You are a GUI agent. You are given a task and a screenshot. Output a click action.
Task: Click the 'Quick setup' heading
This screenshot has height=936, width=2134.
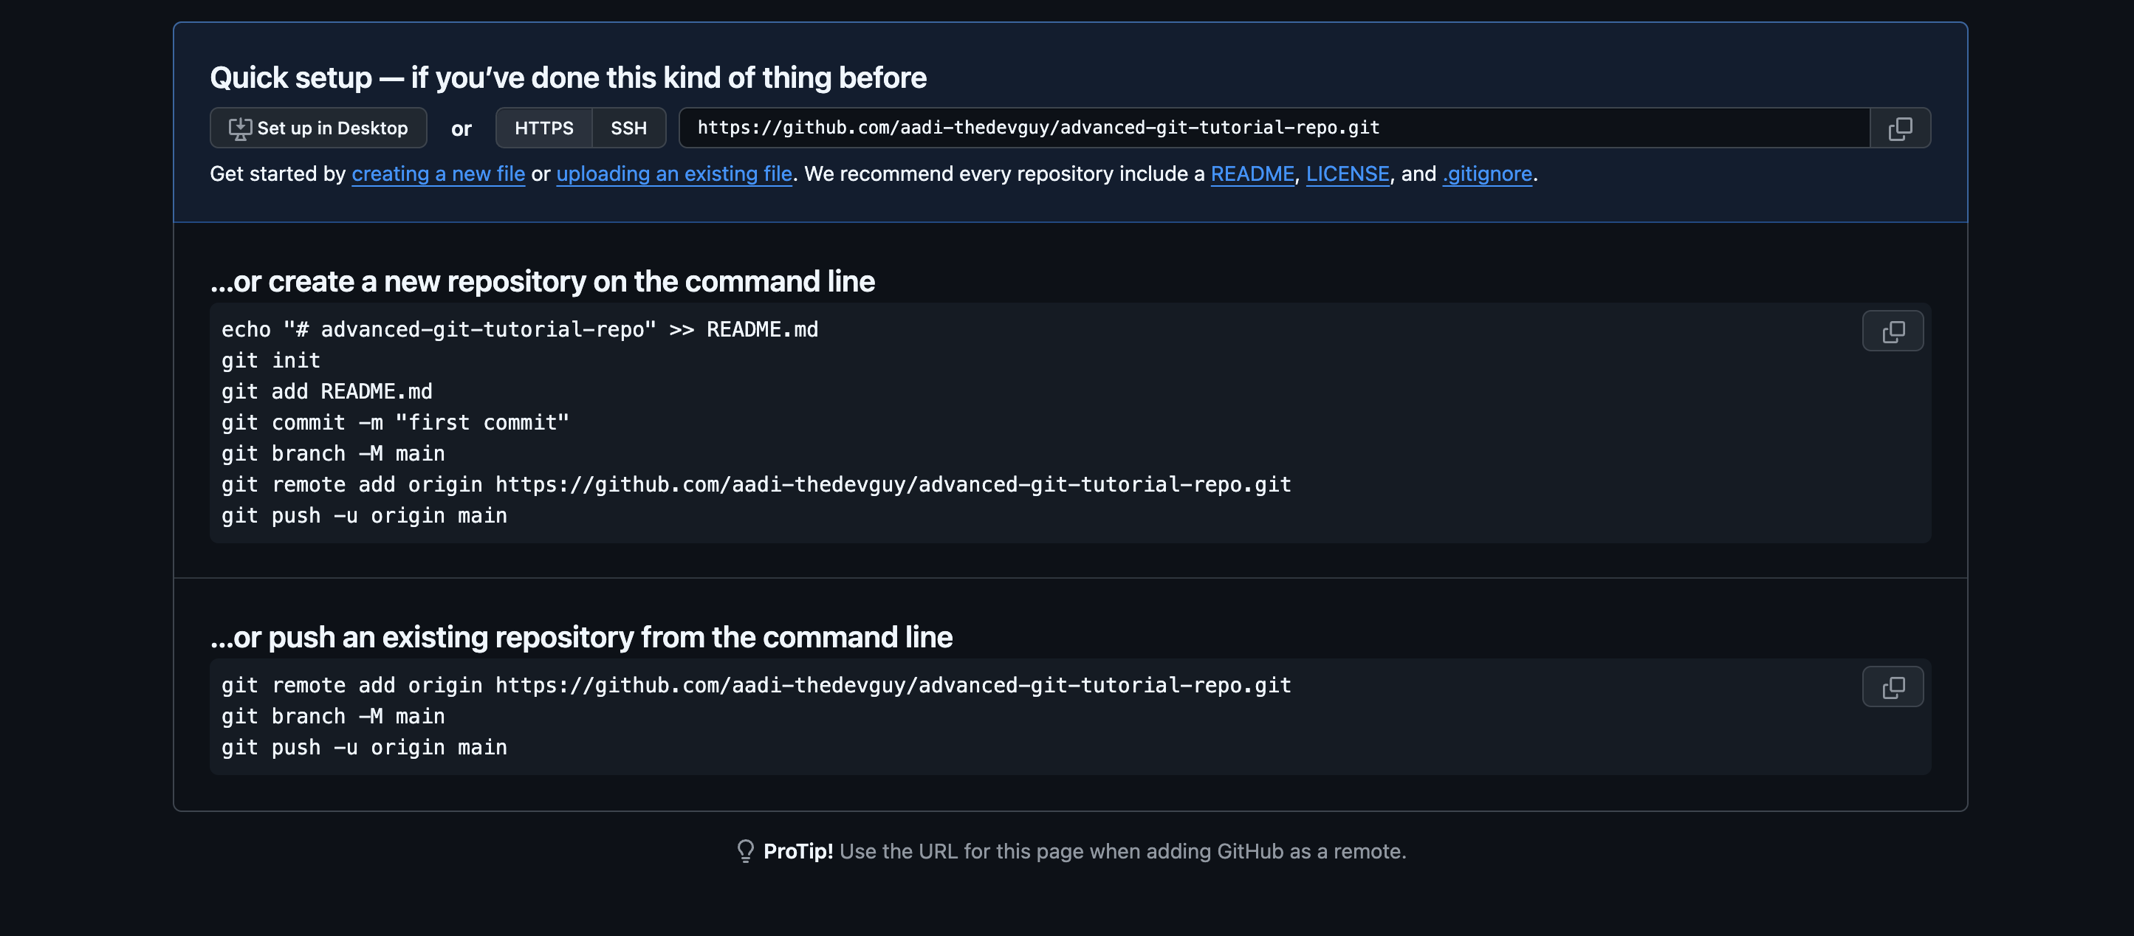pyautogui.click(x=567, y=78)
